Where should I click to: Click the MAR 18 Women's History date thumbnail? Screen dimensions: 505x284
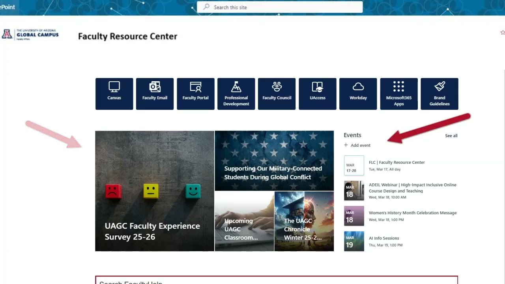(354, 216)
